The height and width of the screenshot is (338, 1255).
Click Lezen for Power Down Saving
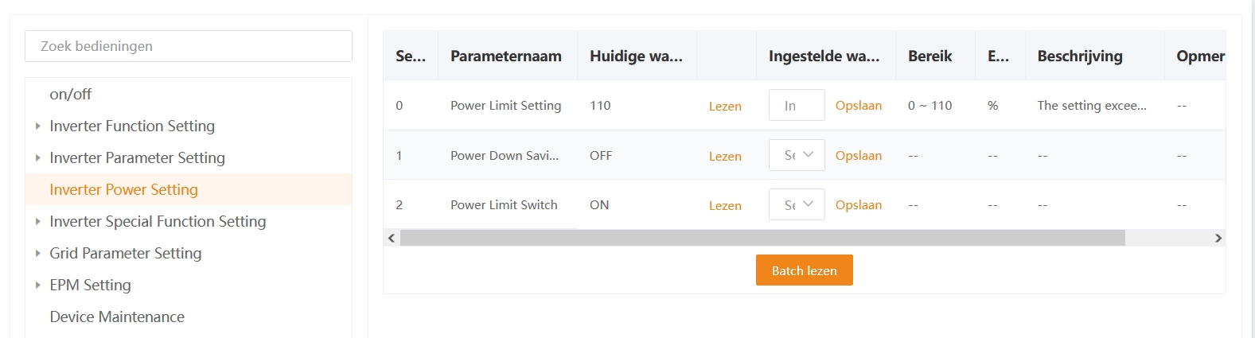(x=725, y=157)
